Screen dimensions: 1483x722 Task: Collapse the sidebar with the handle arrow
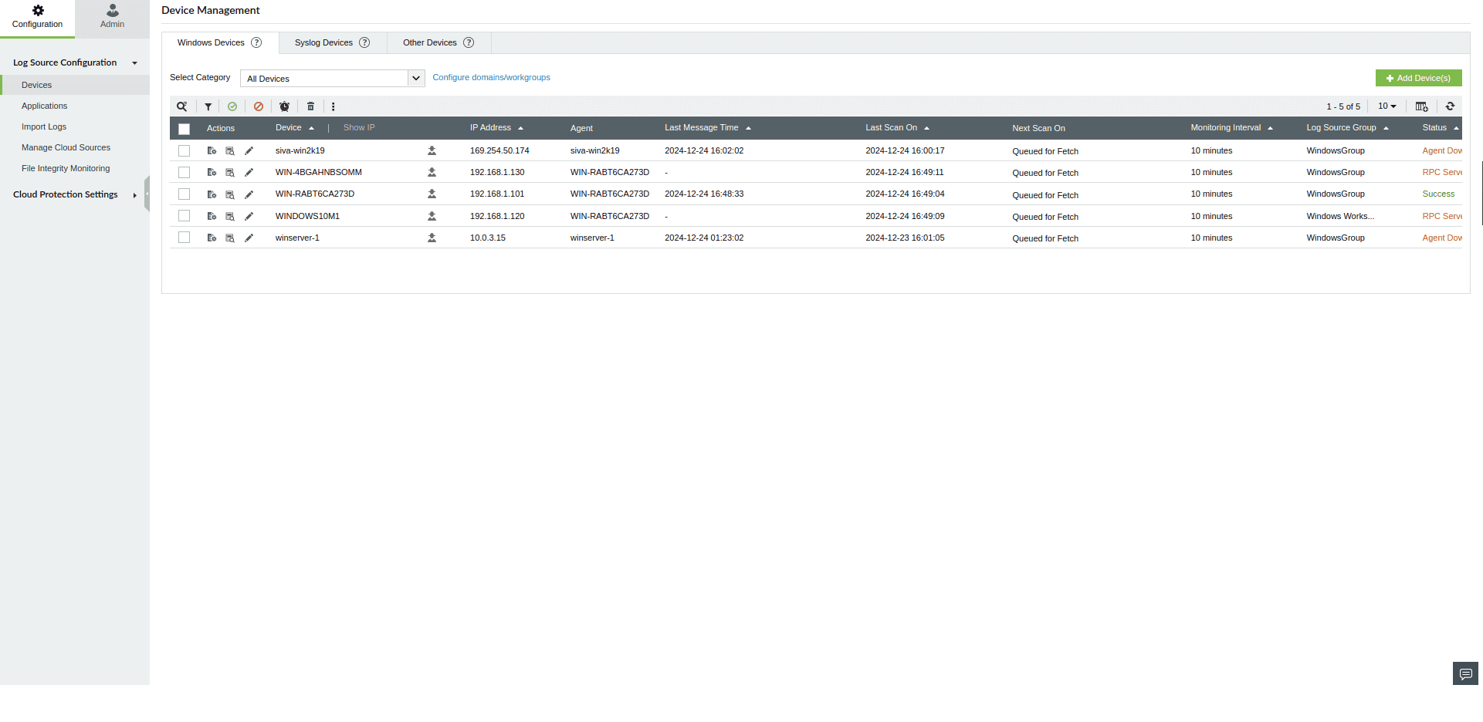(147, 194)
